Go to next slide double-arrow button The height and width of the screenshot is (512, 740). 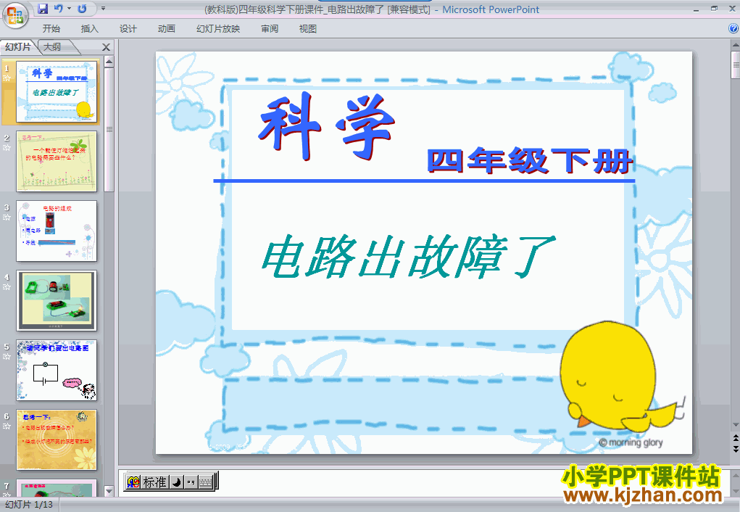pyautogui.click(x=735, y=449)
